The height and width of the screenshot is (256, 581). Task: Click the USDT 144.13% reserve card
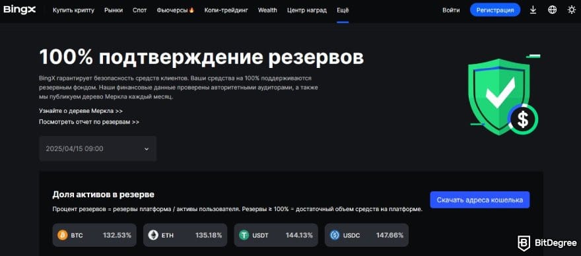click(x=276, y=235)
